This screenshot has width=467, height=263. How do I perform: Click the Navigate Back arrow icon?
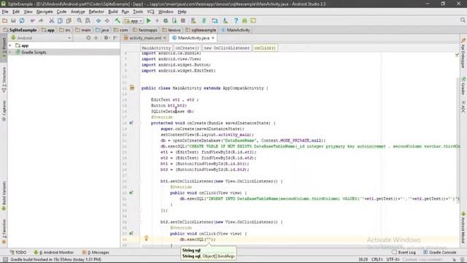(99, 21)
